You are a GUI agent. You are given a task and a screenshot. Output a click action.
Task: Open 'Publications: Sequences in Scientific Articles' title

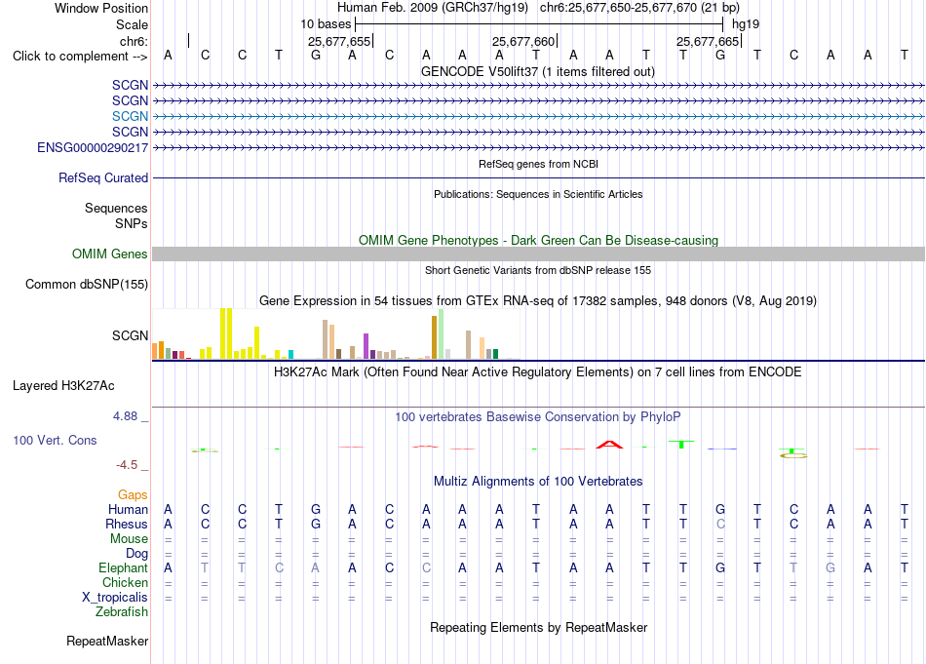pos(538,194)
